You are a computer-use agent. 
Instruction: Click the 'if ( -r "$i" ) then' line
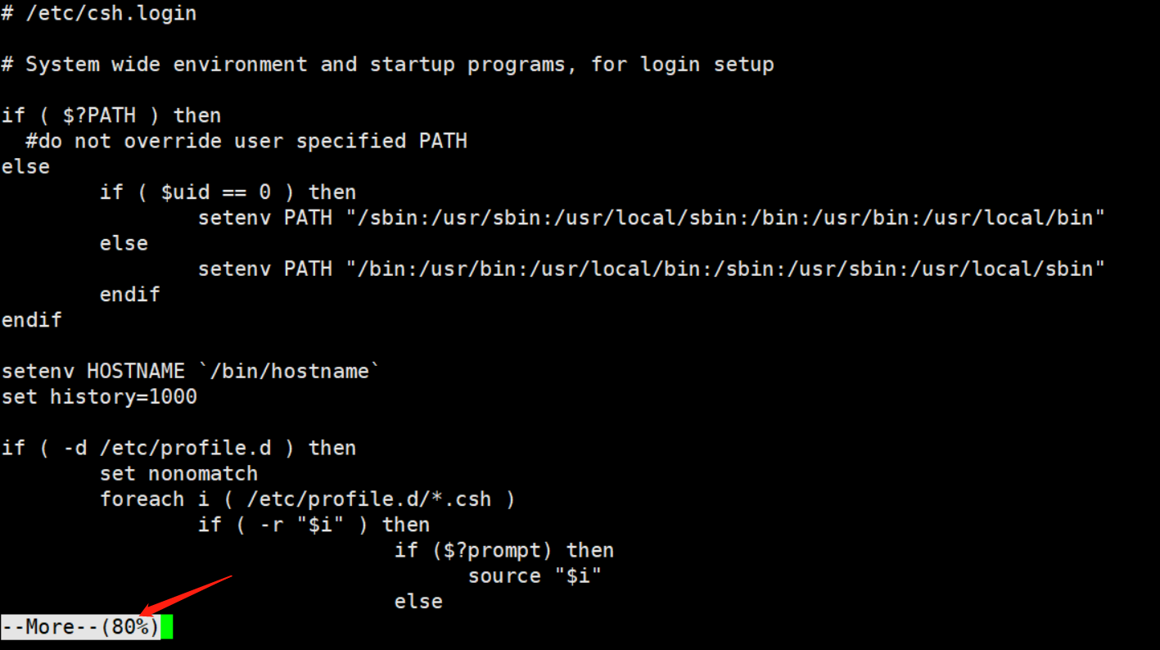click(314, 524)
